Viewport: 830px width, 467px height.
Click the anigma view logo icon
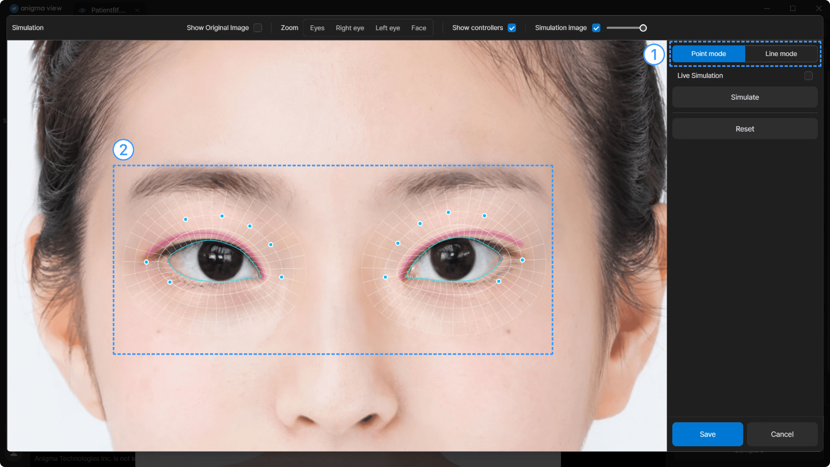14,8
